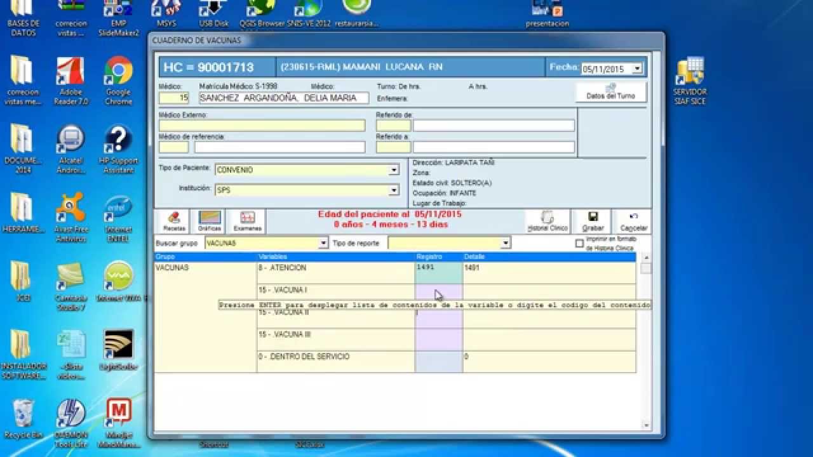Image resolution: width=813 pixels, height=457 pixels.
Task: Click the Detalle column header
Action: 549,257
